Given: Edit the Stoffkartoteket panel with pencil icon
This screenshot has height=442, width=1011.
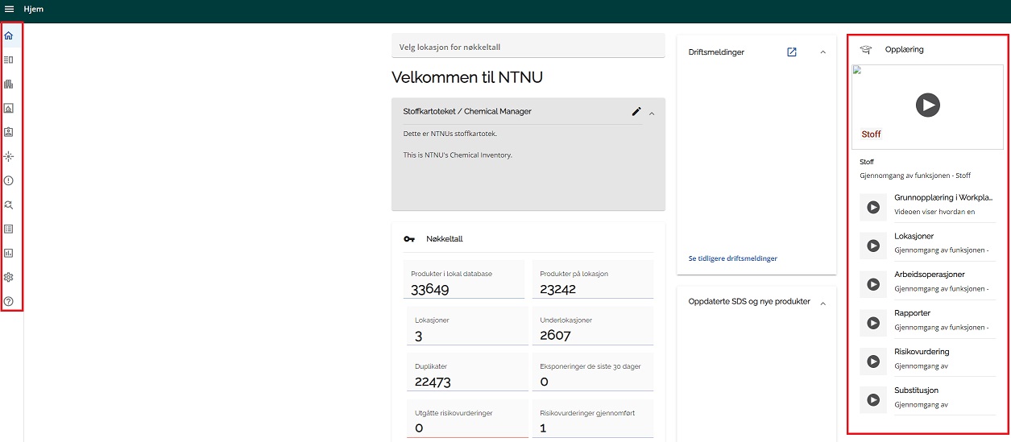Looking at the screenshot, I should click(636, 112).
